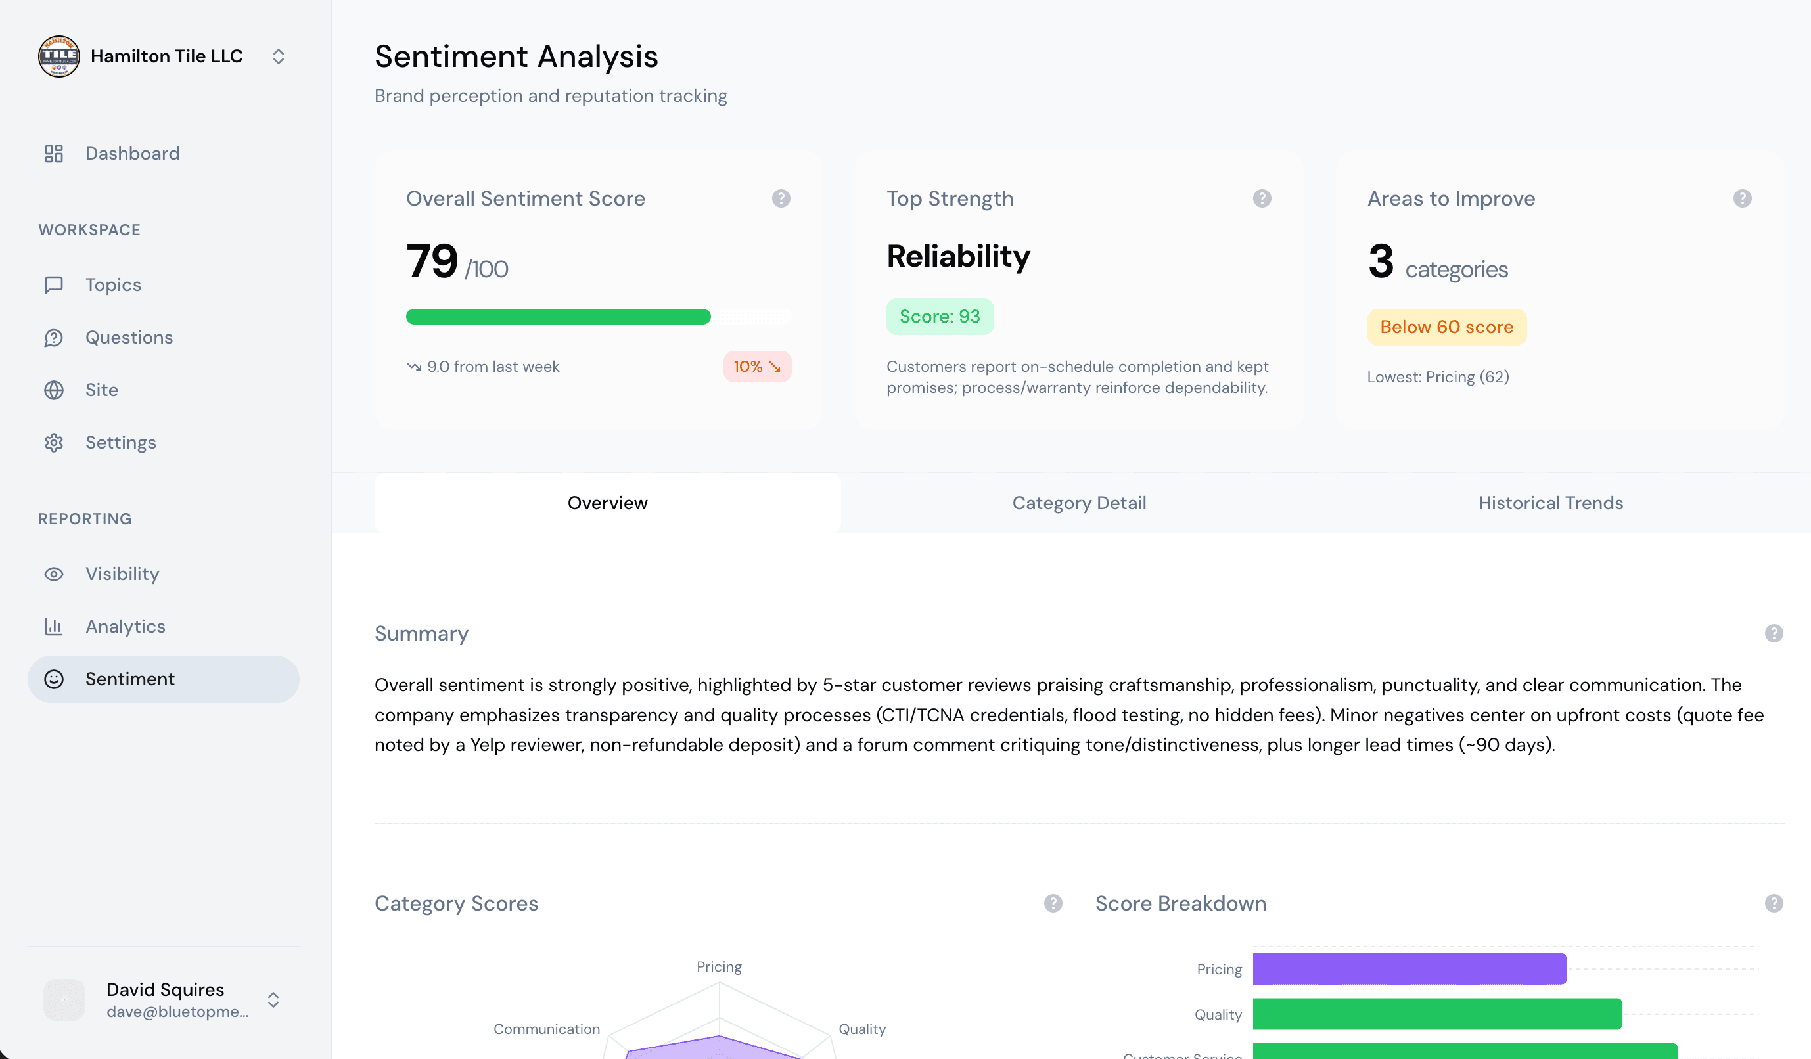The width and height of the screenshot is (1811, 1059).
Task: Open the Dashboard section
Action: point(132,153)
